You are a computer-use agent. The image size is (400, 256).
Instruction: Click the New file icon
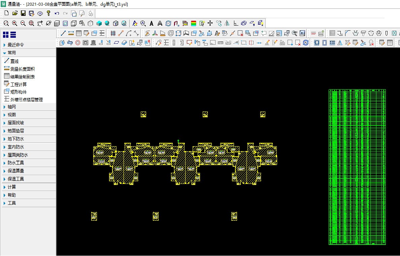pos(6,13)
